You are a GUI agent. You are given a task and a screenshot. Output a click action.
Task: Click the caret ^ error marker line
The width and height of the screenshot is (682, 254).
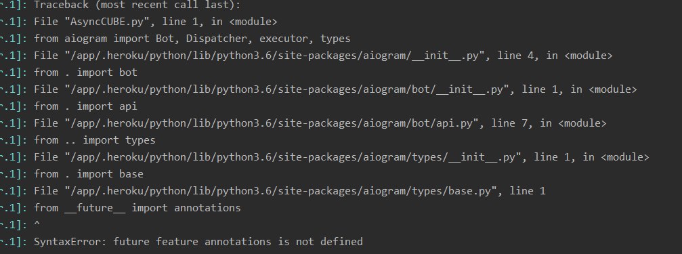coord(37,225)
